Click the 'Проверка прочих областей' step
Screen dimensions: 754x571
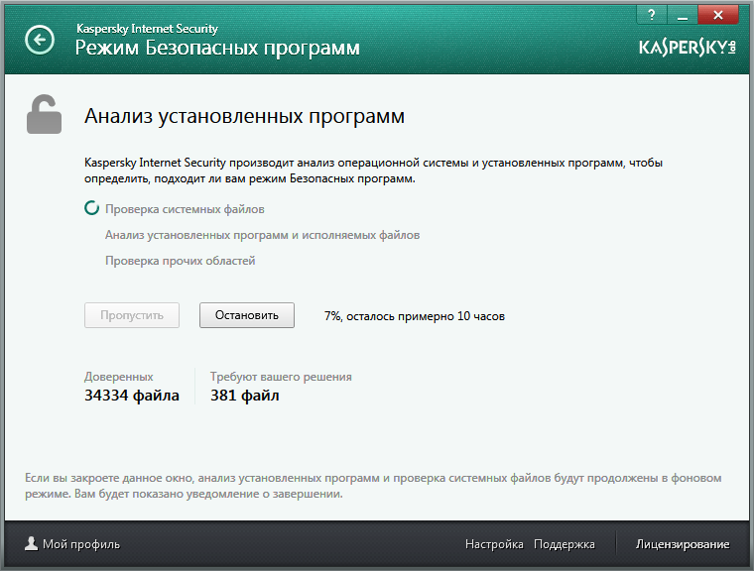click(181, 261)
